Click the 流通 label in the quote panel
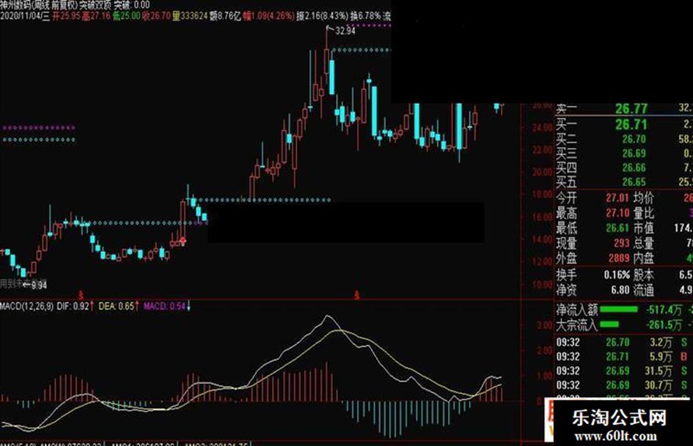Image resolution: width=693 pixels, height=446 pixels. pyautogui.click(x=644, y=290)
